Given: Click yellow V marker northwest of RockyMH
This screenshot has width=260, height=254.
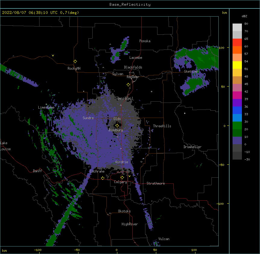Looking at the screenshot, I should [53, 56].
